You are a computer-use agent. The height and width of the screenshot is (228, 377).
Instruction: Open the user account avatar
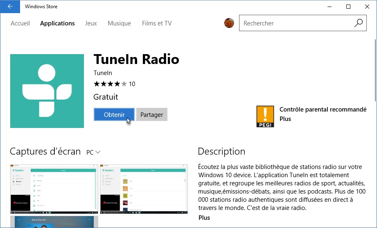(229, 23)
